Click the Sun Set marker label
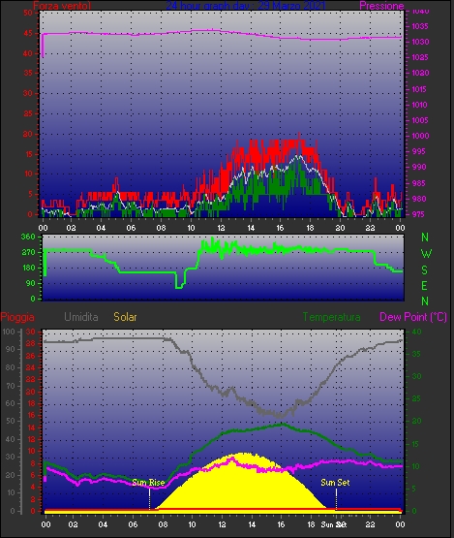Viewport: 454px width, 538px height. [335, 483]
